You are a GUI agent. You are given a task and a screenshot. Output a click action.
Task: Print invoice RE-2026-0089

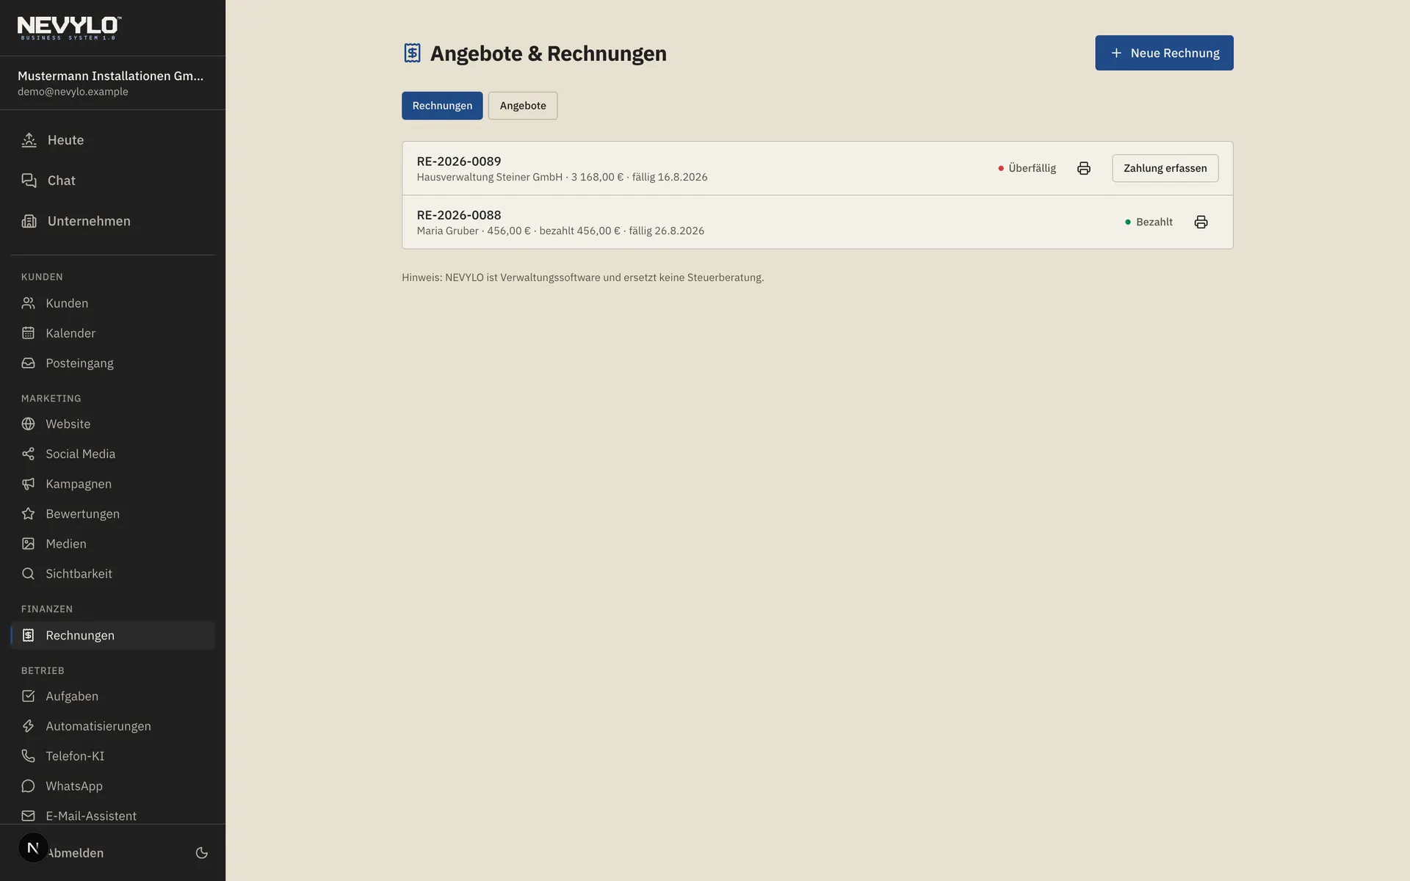(x=1084, y=168)
